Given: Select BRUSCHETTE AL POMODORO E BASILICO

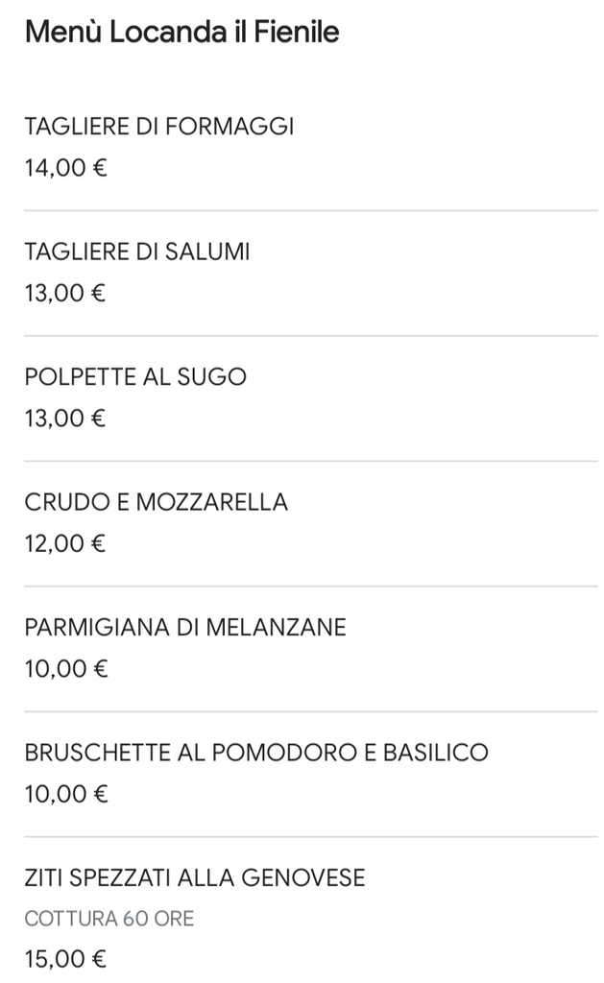Looking at the screenshot, I should click(x=256, y=753).
